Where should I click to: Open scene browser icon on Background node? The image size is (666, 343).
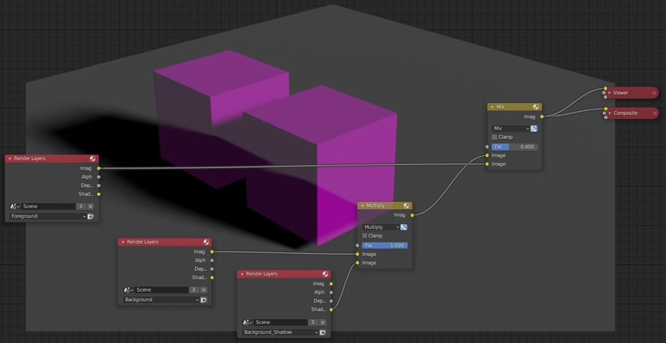tap(128, 290)
